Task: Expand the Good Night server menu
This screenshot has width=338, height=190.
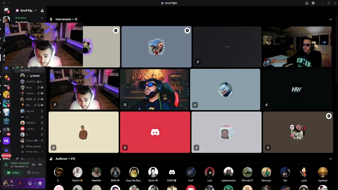Action: pos(36,11)
